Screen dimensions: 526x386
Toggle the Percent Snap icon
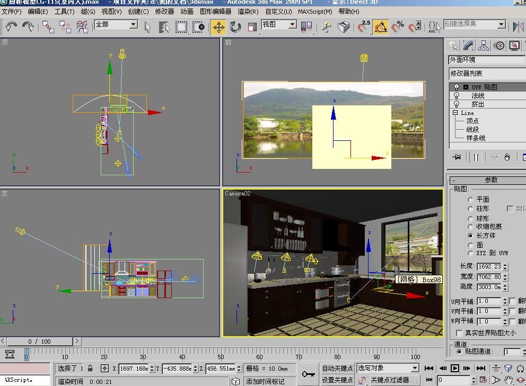[398, 27]
